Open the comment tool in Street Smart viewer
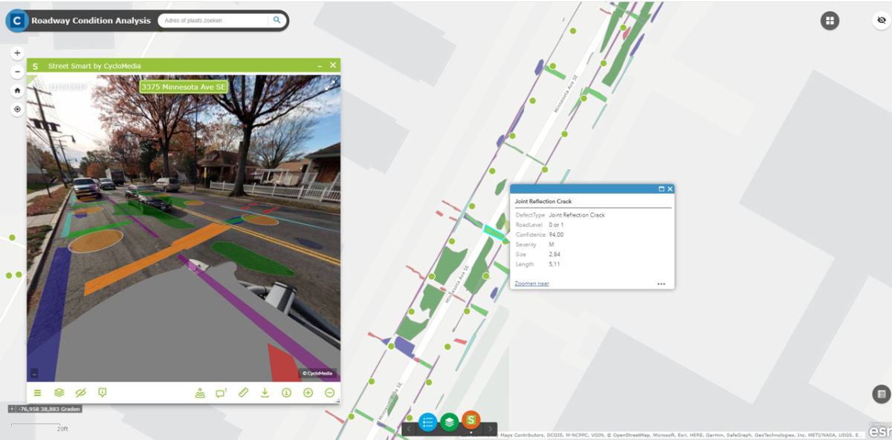Screen dimensions: 892x440 220,392
